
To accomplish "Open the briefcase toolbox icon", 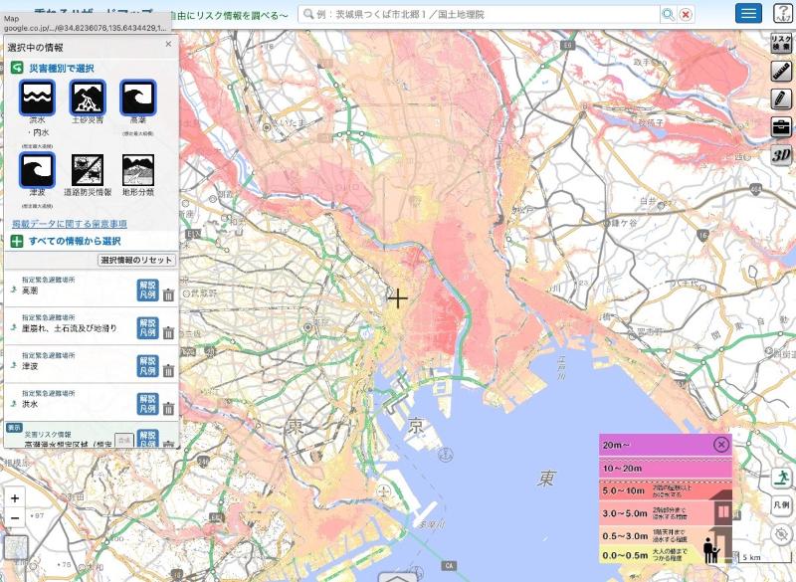I will [x=781, y=126].
